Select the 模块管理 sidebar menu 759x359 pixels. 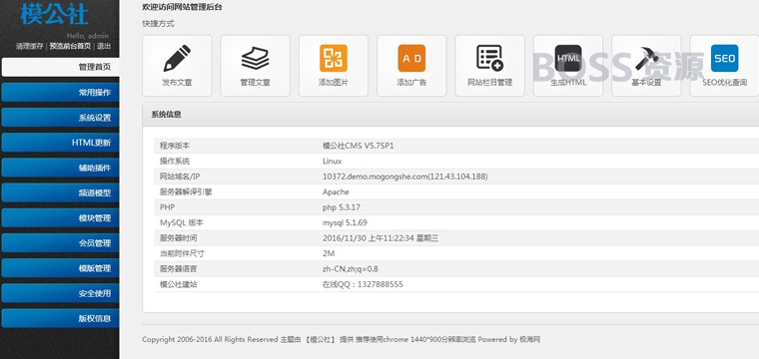tap(61, 218)
